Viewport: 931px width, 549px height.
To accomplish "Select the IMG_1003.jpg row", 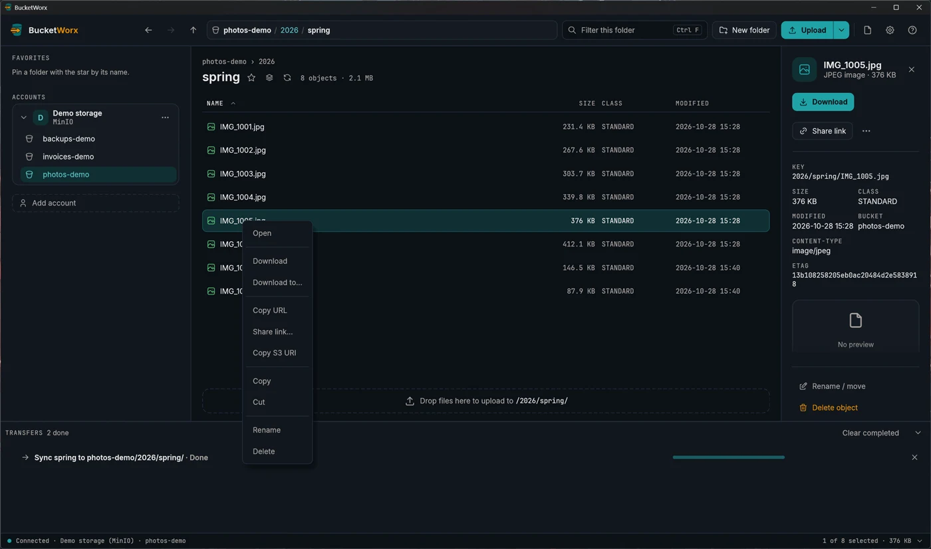I will point(485,173).
